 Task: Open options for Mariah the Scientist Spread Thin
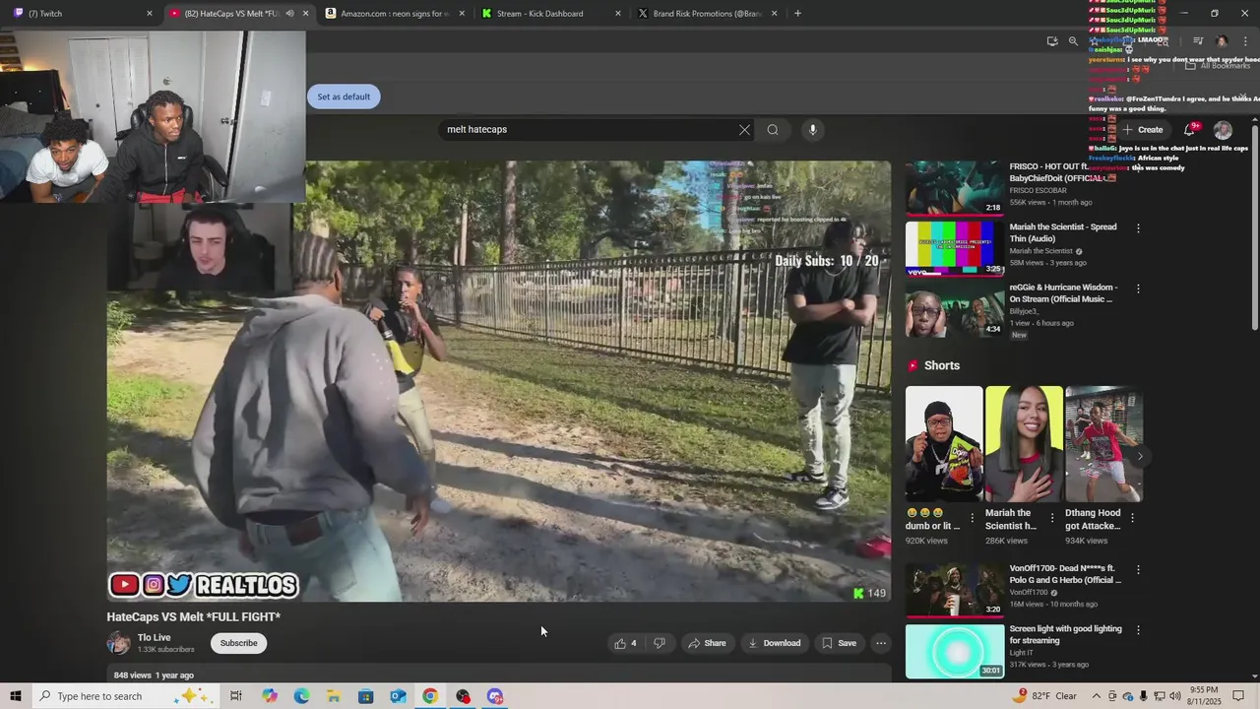point(1139,228)
